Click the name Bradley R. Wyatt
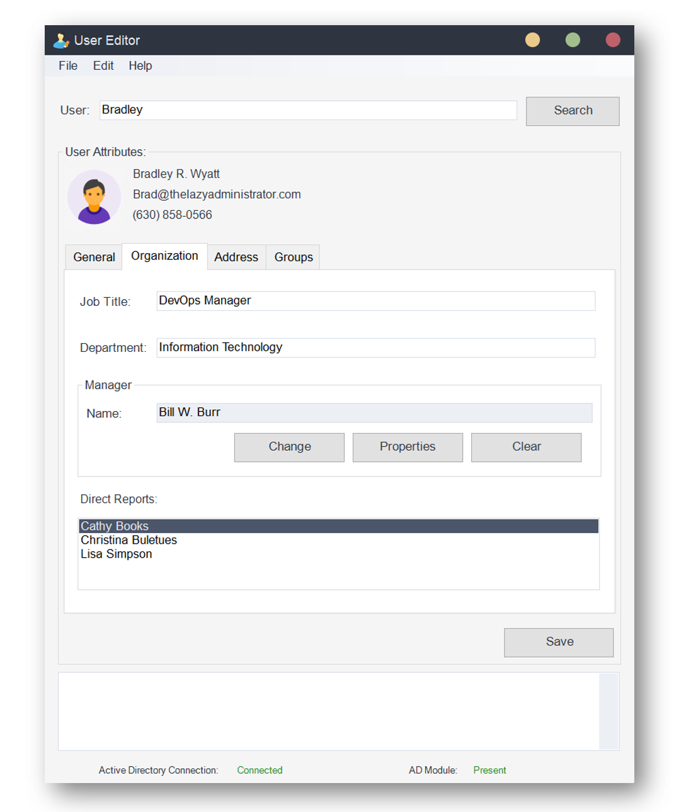The width and height of the screenshot is (674, 812). (x=176, y=174)
